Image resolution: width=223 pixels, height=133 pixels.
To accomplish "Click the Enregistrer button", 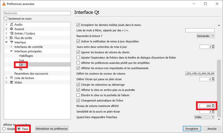I will point(192,129).
